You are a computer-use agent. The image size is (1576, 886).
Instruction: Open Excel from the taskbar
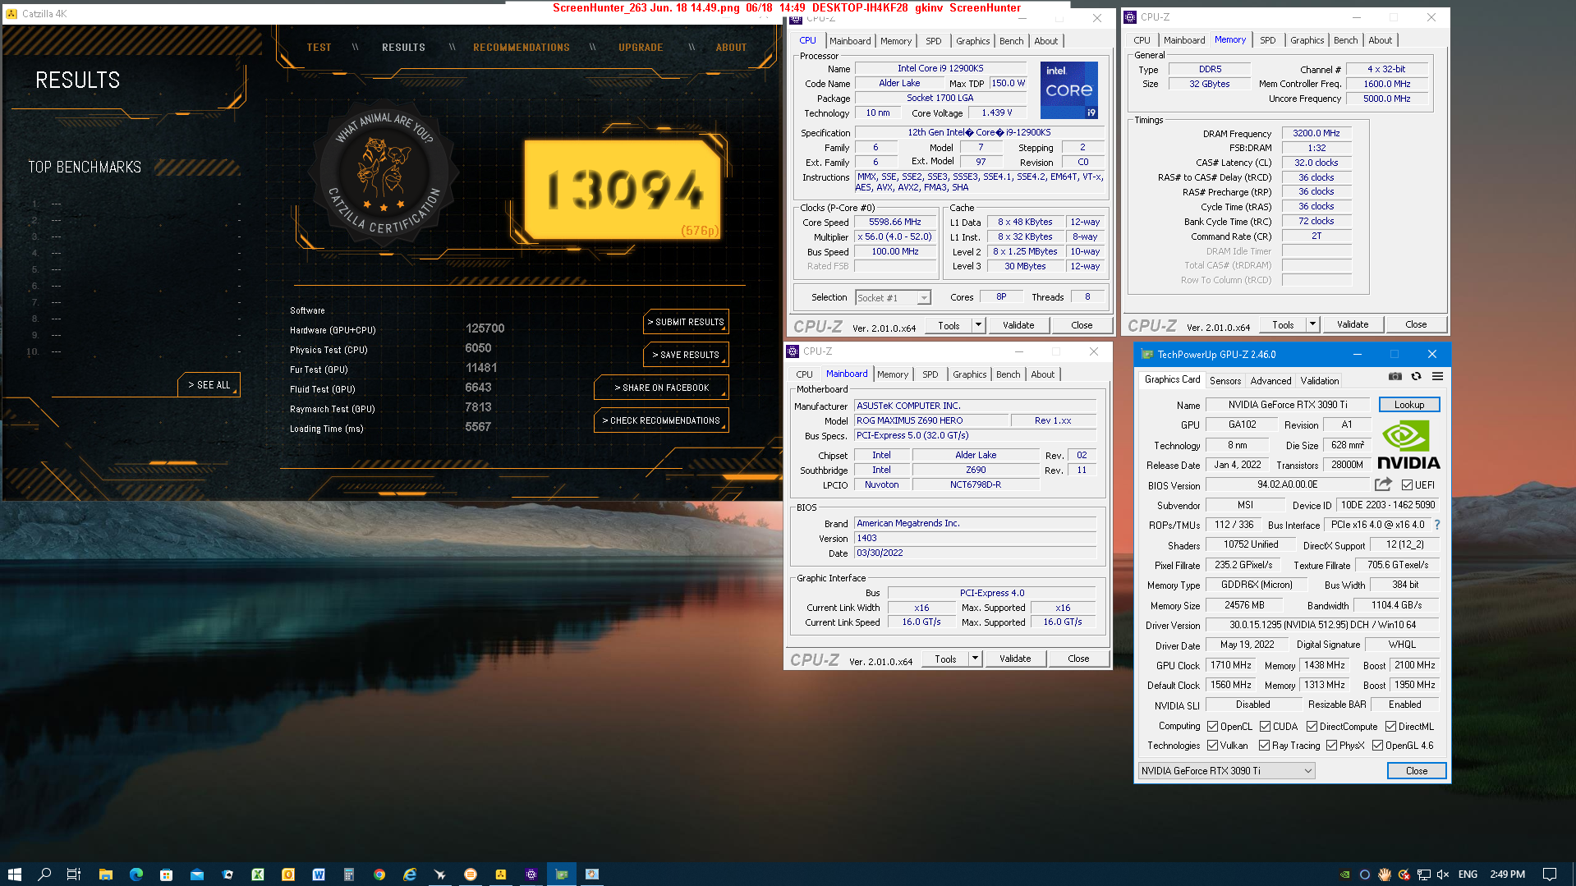[258, 875]
